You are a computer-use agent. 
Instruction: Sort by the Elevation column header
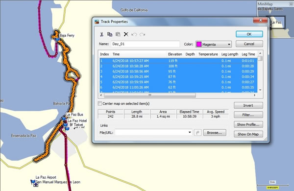click(x=175, y=54)
